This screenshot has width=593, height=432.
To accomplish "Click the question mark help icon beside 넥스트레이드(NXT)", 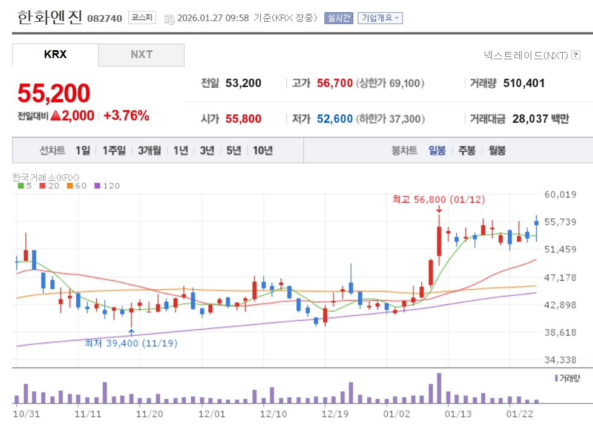I will point(575,56).
